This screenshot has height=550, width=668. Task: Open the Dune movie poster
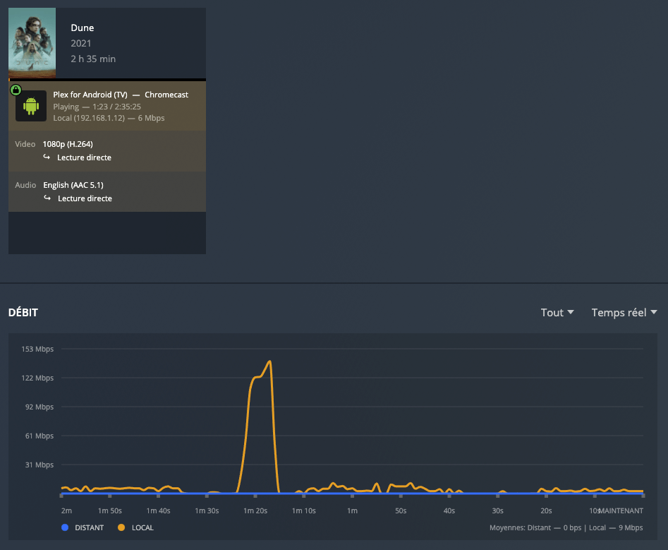(x=32, y=43)
